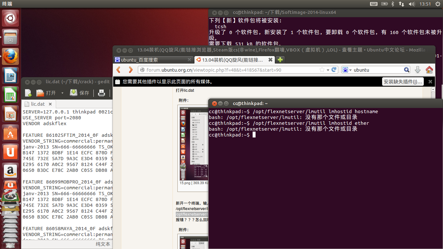This screenshot has width=443, height=249.
Task: Launch Firefox from the Unity launcher
Action: (x=11, y=56)
